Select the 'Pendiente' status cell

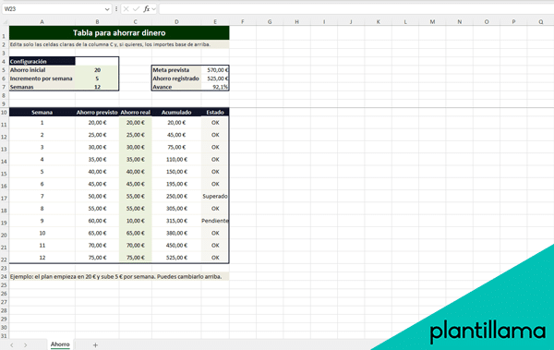click(215, 221)
